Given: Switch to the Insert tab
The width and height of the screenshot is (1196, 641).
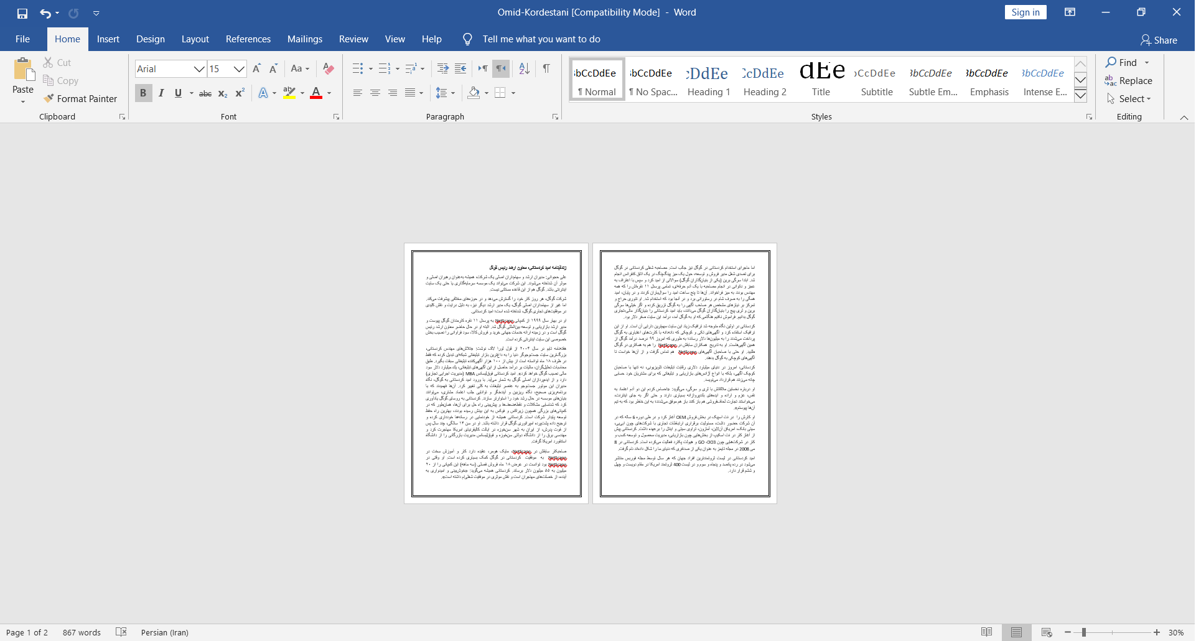Looking at the screenshot, I should click(108, 39).
